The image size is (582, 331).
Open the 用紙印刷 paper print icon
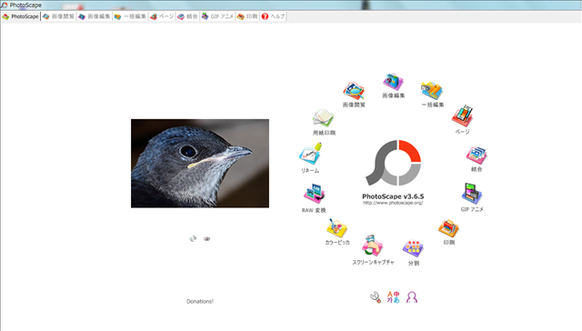pyautogui.click(x=324, y=118)
